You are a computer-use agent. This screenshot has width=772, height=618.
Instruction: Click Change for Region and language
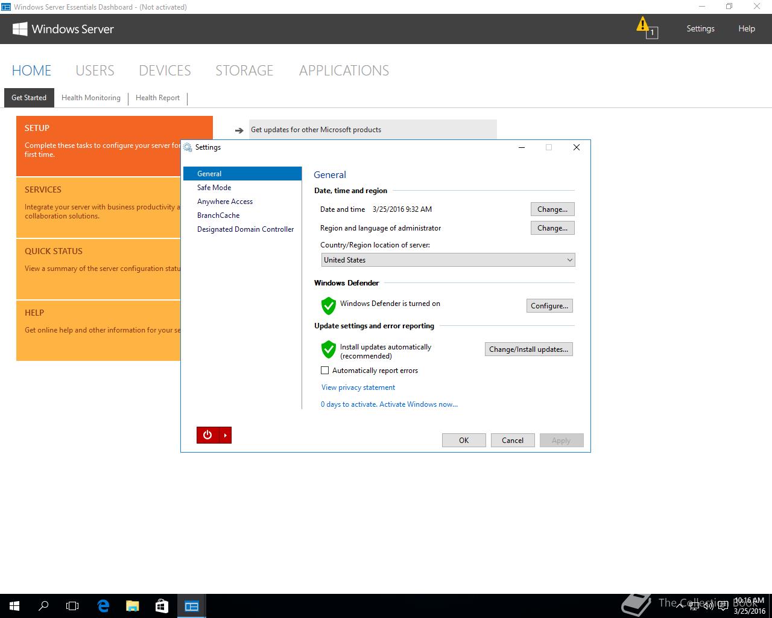tap(552, 228)
